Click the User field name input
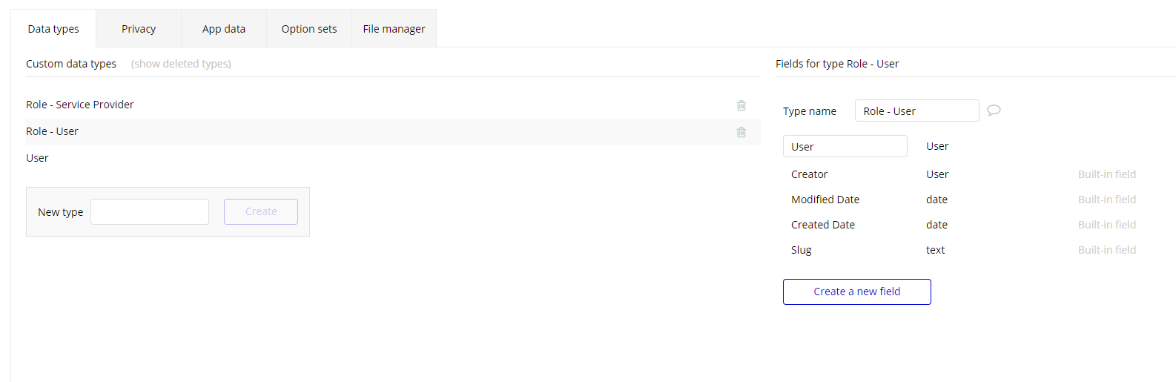This screenshot has width=1176, height=382. [x=845, y=146]
